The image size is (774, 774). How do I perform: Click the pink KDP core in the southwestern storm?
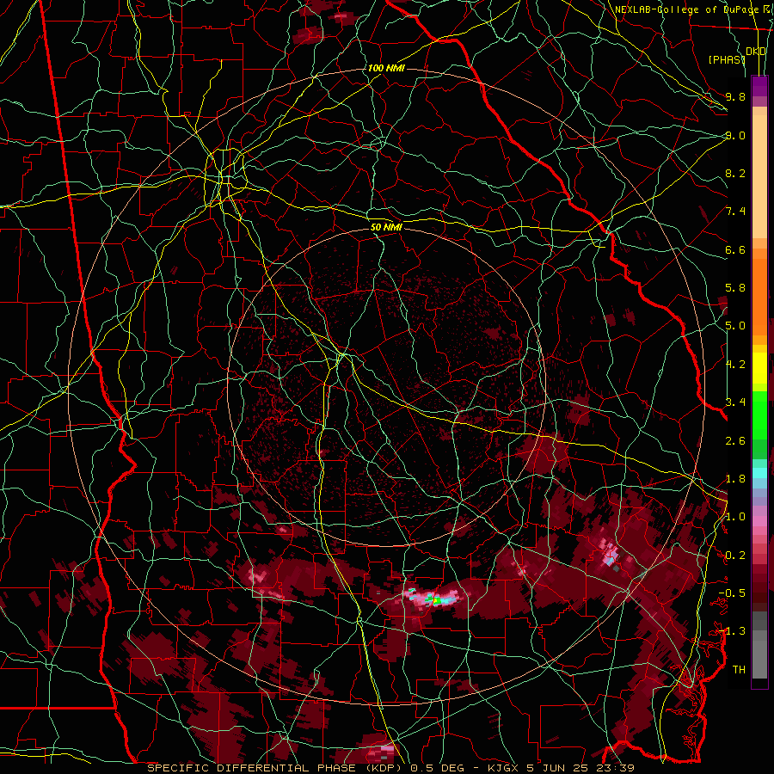click(258, 576)
